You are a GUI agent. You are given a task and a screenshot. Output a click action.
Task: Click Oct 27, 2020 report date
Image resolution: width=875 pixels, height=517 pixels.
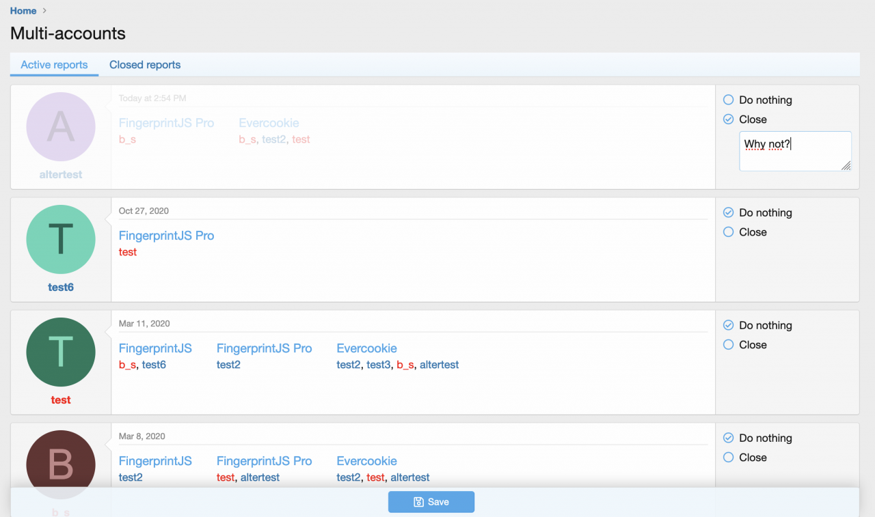pyautogui.click(x=144, y=211)
